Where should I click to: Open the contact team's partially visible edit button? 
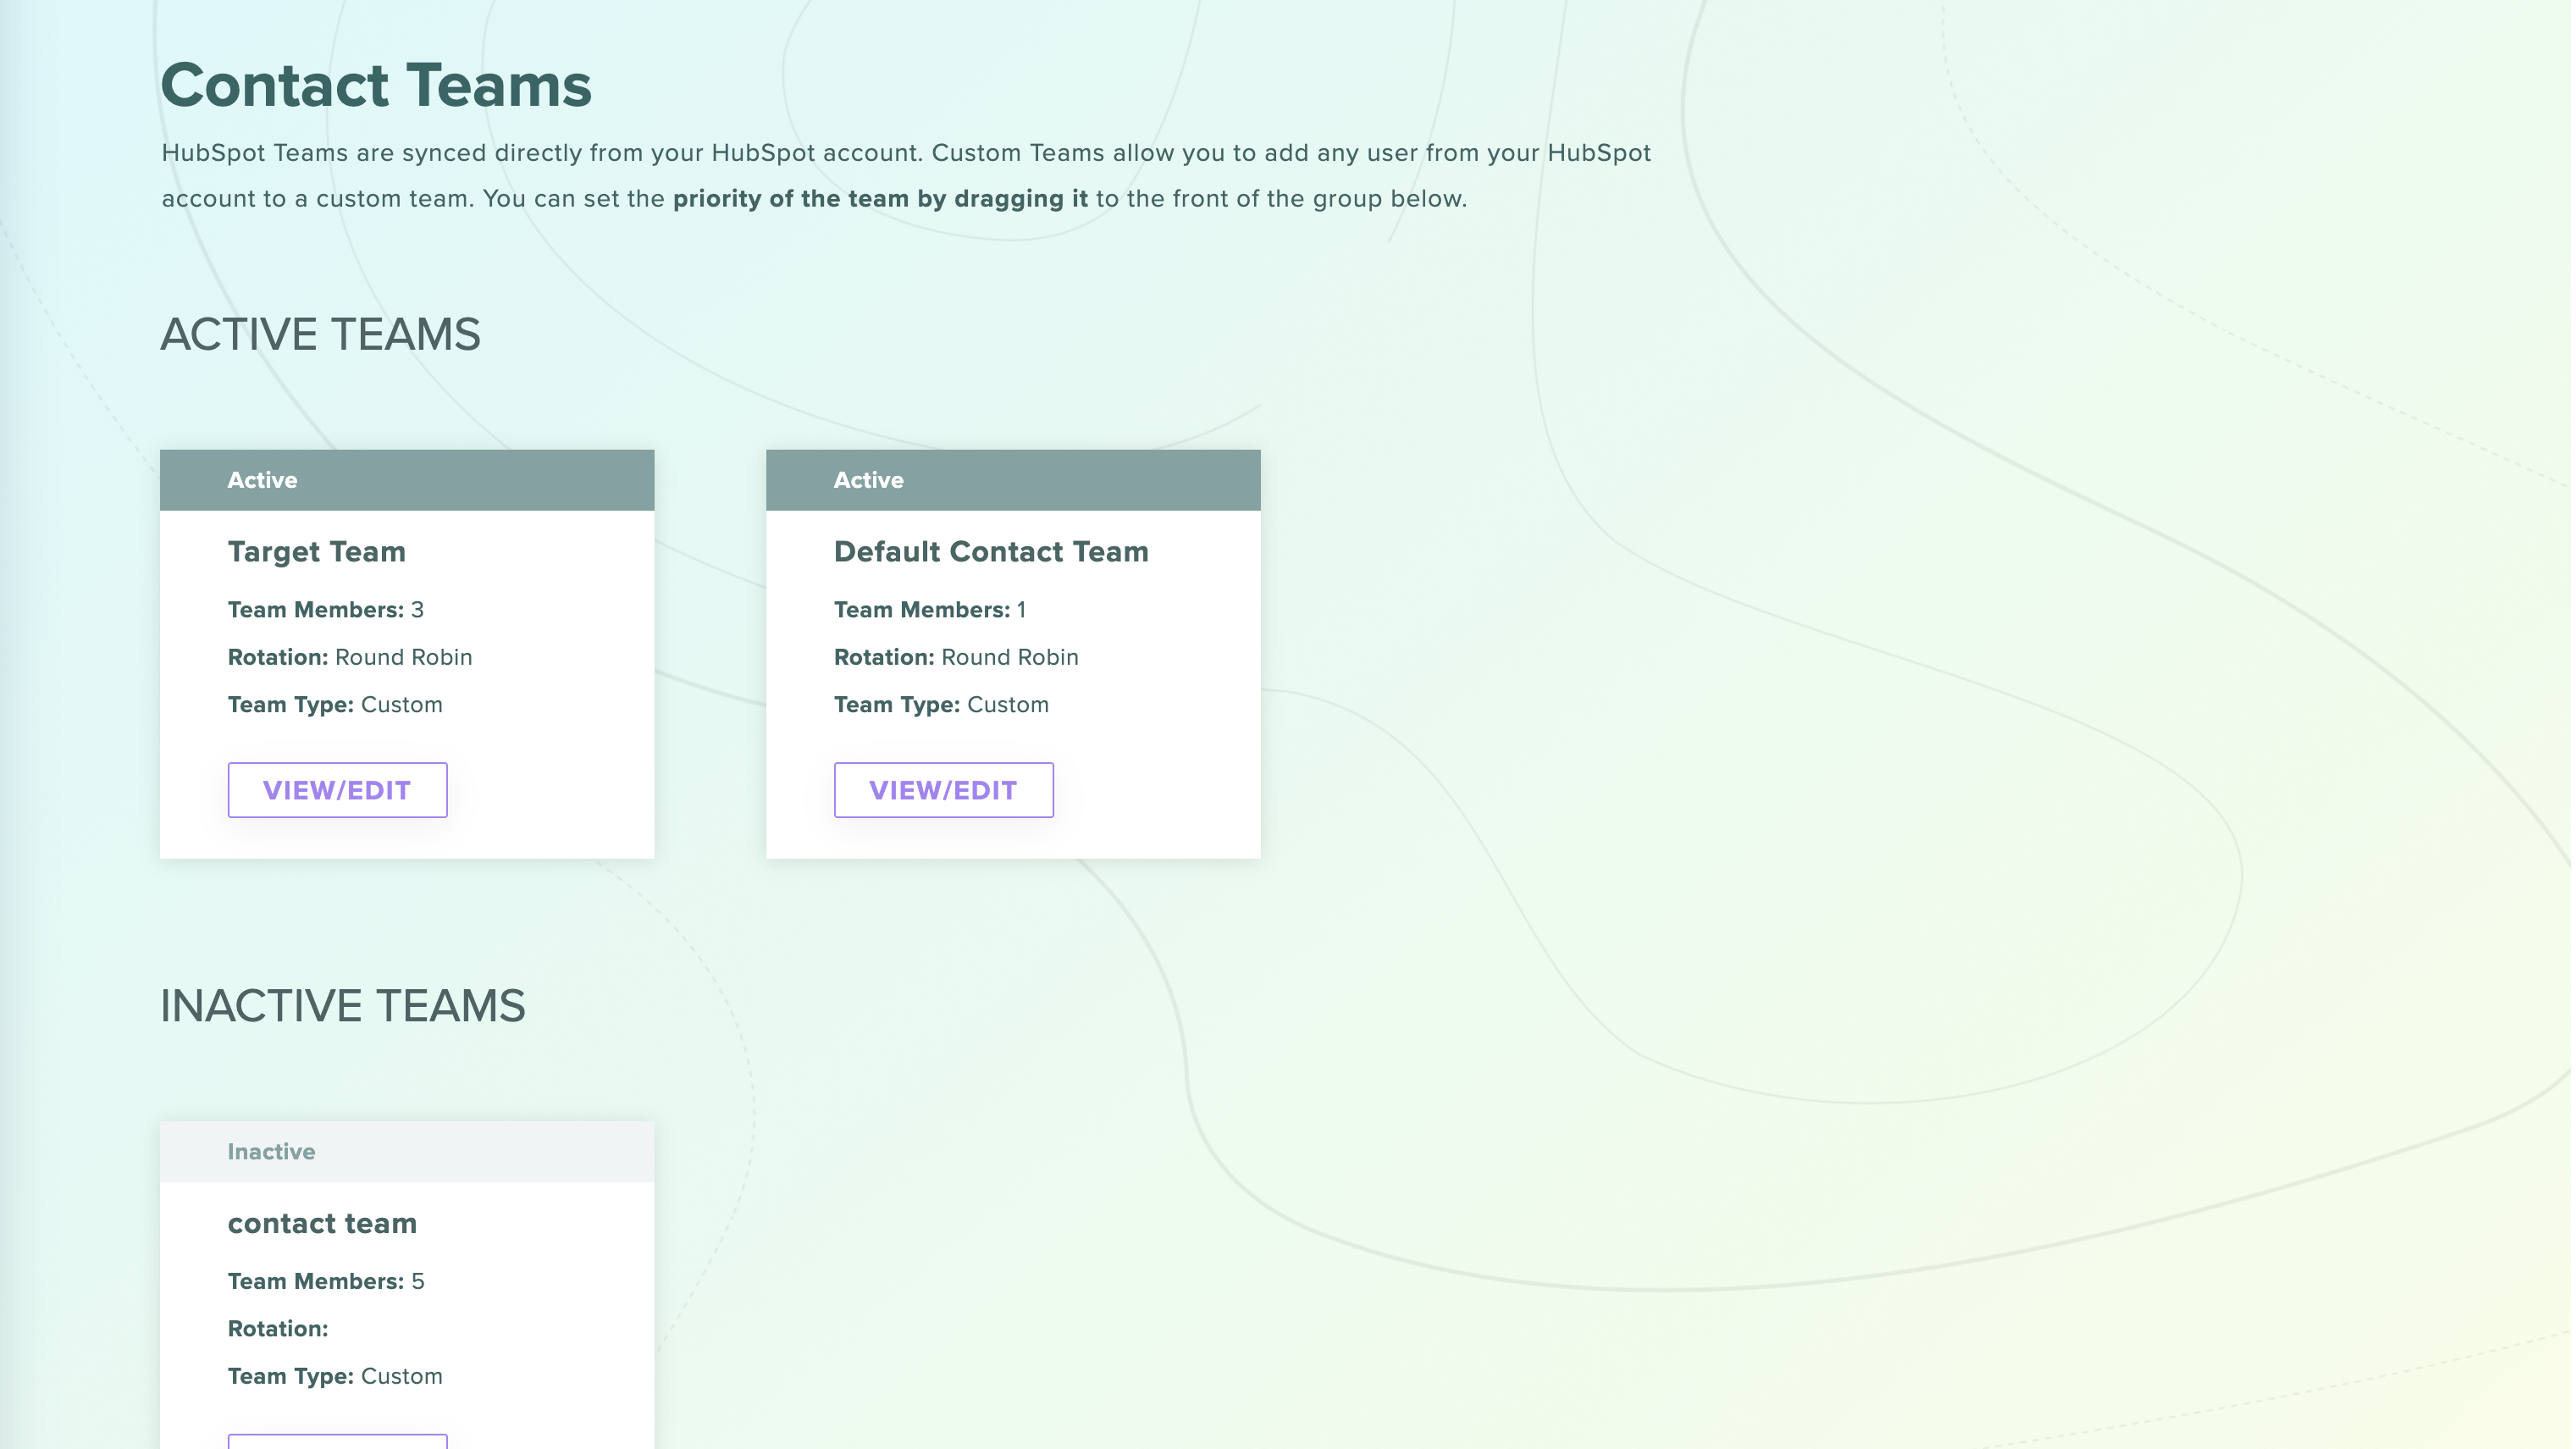337,1441
